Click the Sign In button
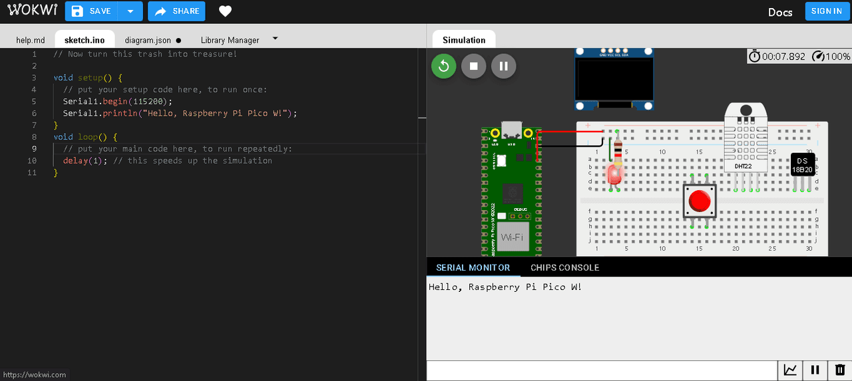This screenshot has height=381, width=852. tap(827, 11)
